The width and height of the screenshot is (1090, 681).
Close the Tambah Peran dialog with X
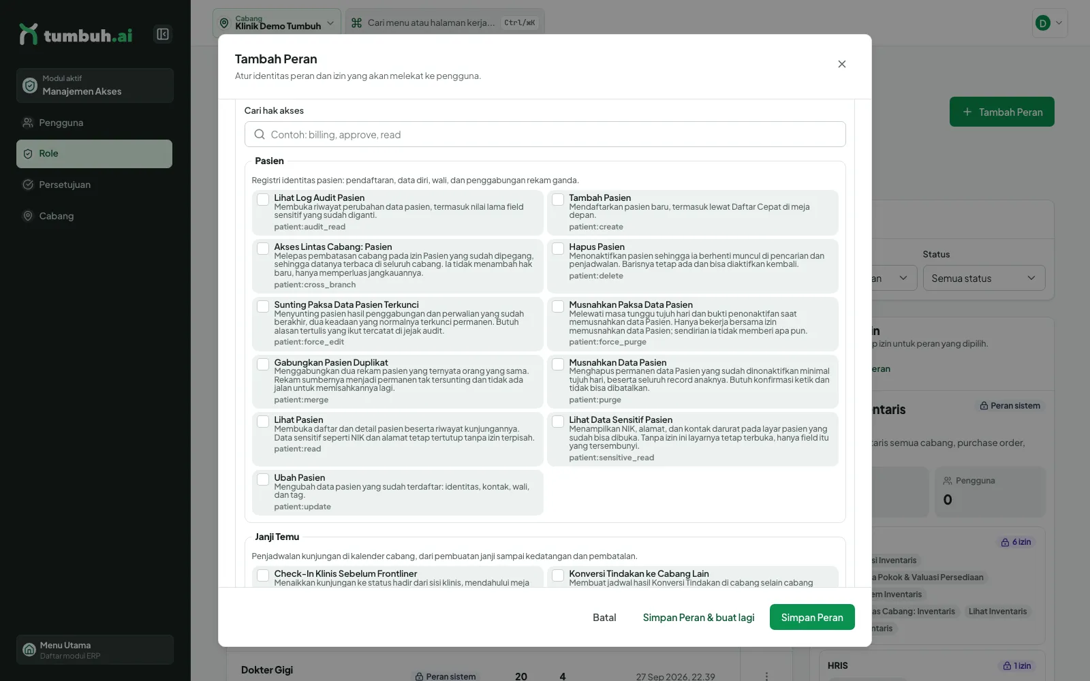pyautogui.click(x=842, y=64)
